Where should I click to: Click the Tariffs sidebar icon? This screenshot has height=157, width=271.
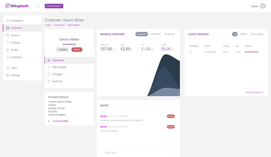point(8,50)
